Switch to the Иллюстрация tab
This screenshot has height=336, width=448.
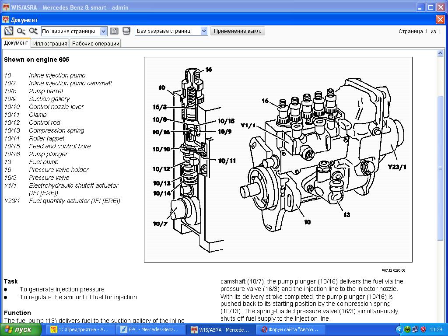[50, 43]
